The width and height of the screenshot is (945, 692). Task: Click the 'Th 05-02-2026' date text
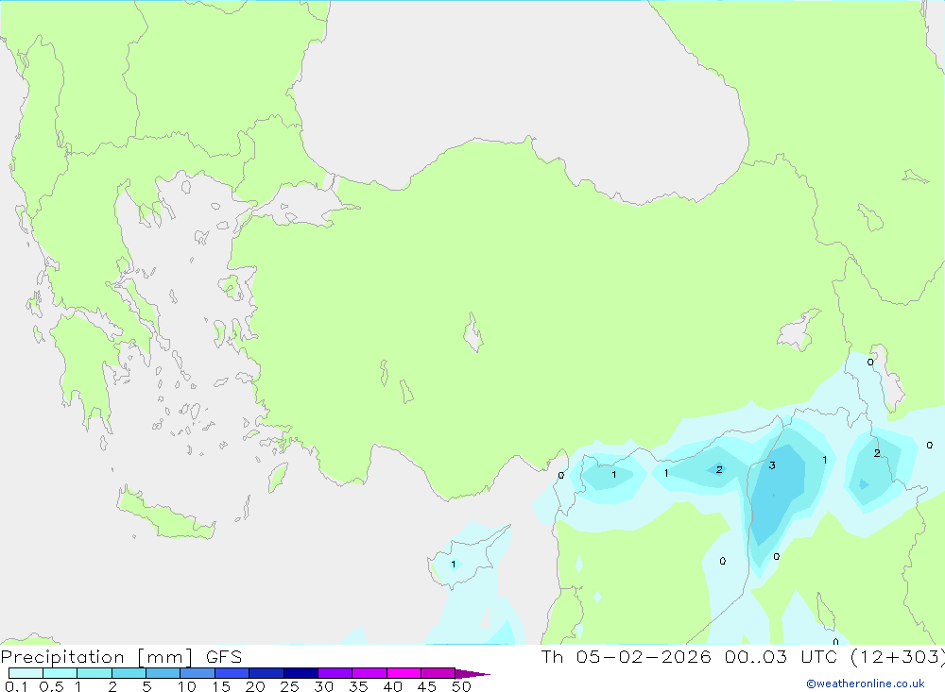(627, 656)
